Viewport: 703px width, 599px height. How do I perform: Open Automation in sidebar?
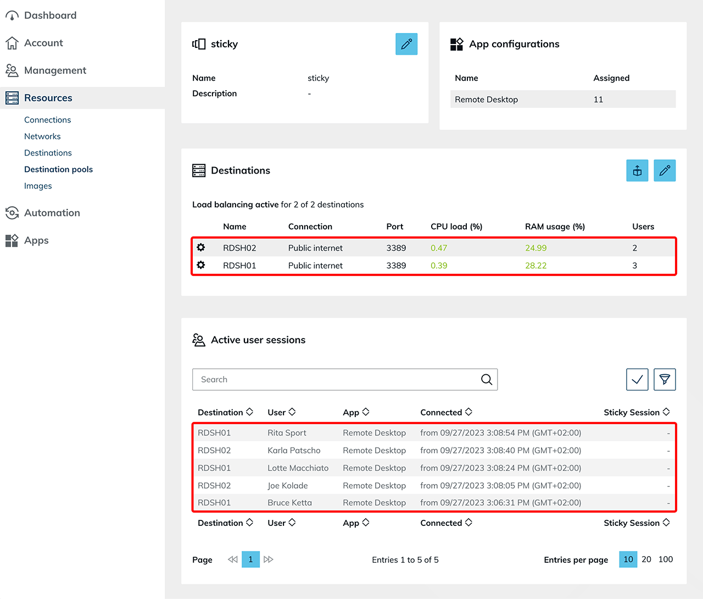point(52,213)
